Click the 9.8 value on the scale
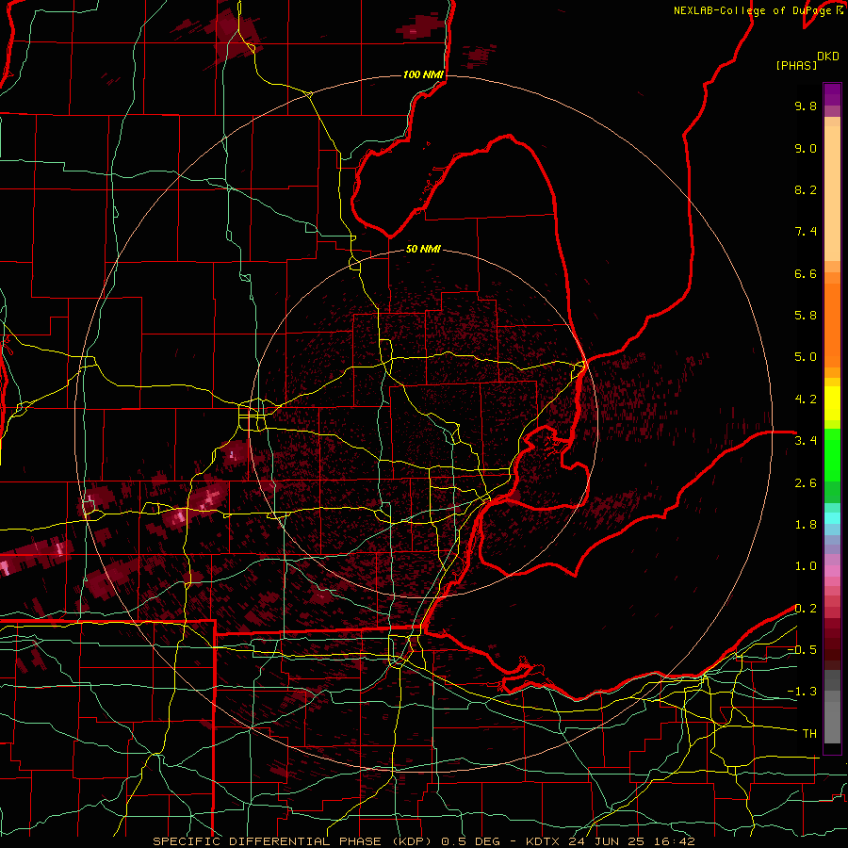The height and width of the screenshot is (848, 848). click(x=806, y=106)
